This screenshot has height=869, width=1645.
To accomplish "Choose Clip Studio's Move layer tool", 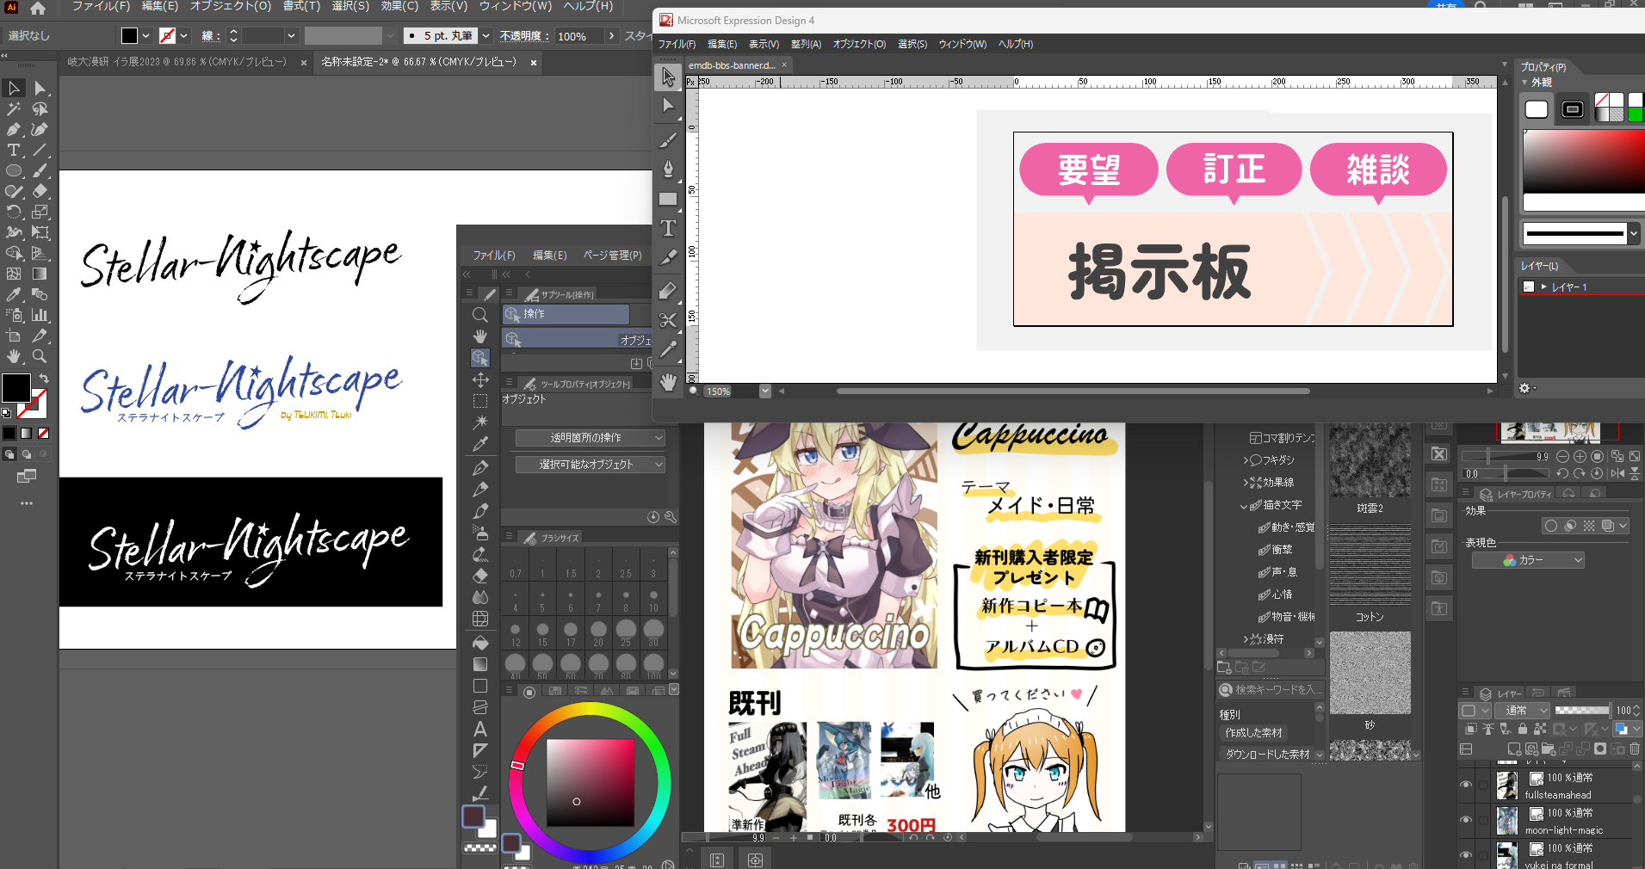I will pos(480,379).
